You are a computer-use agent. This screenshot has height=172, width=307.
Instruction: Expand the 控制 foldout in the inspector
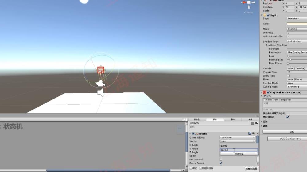[262, 122]
